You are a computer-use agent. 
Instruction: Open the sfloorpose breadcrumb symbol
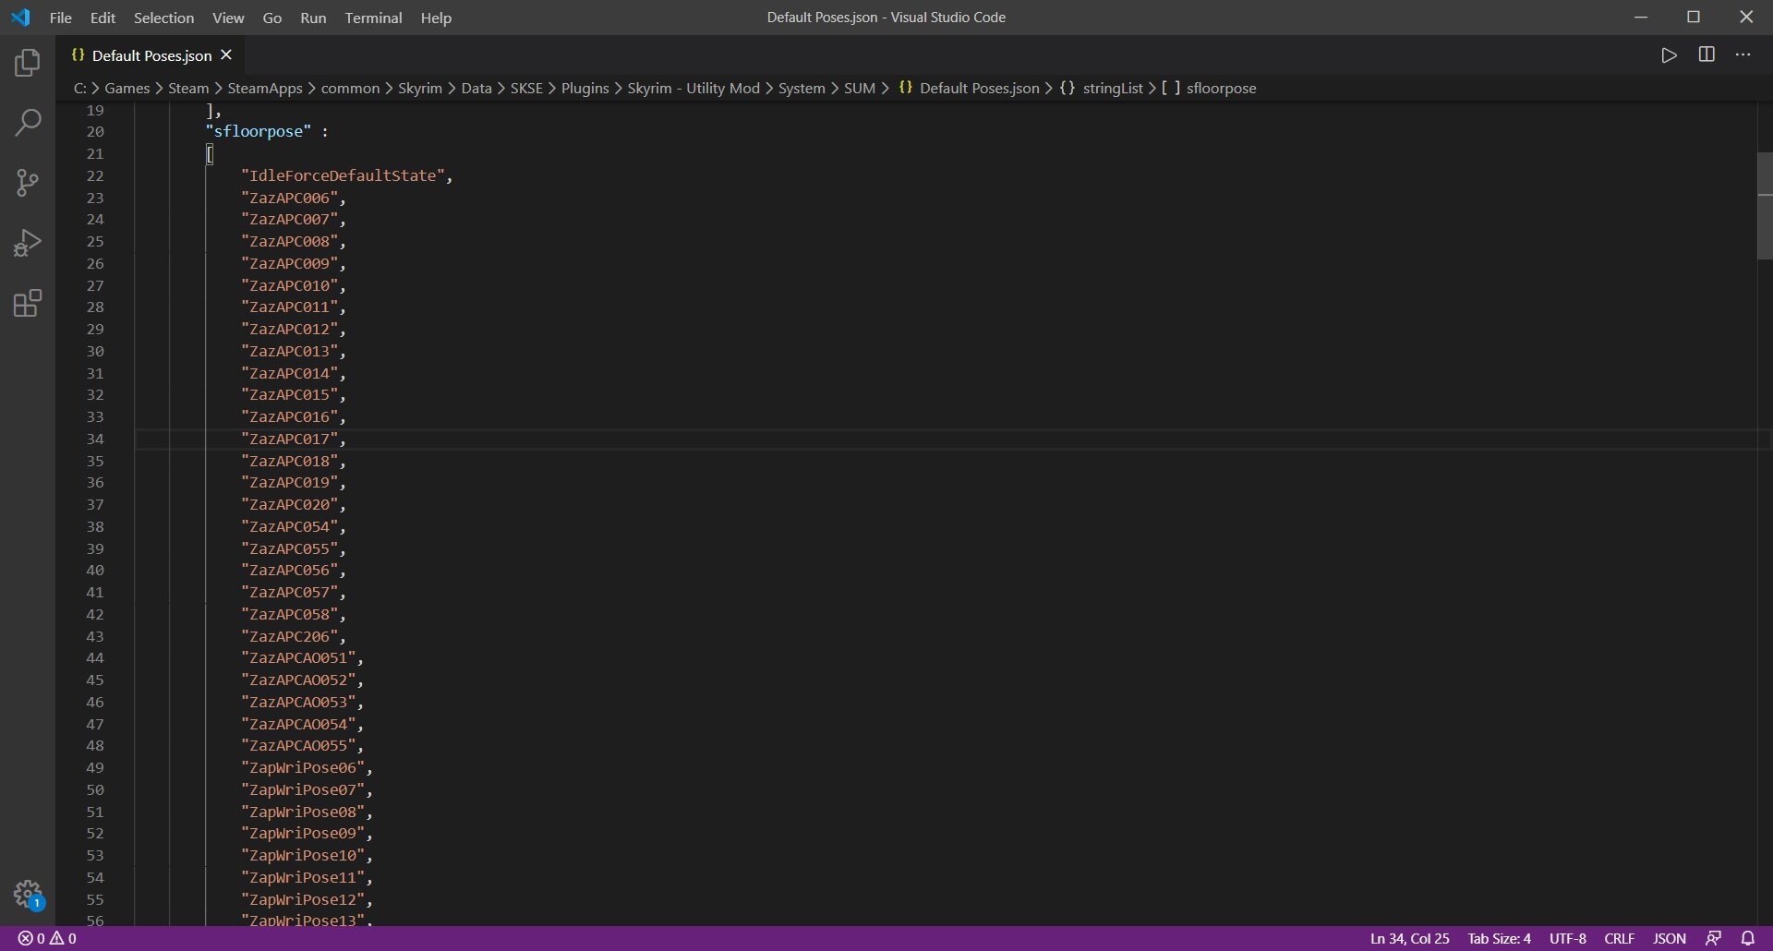tap(1209, 89)
